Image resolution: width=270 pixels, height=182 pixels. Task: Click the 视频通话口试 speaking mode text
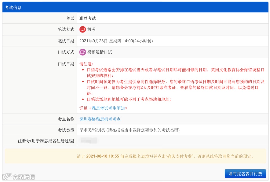coord(100,52)
